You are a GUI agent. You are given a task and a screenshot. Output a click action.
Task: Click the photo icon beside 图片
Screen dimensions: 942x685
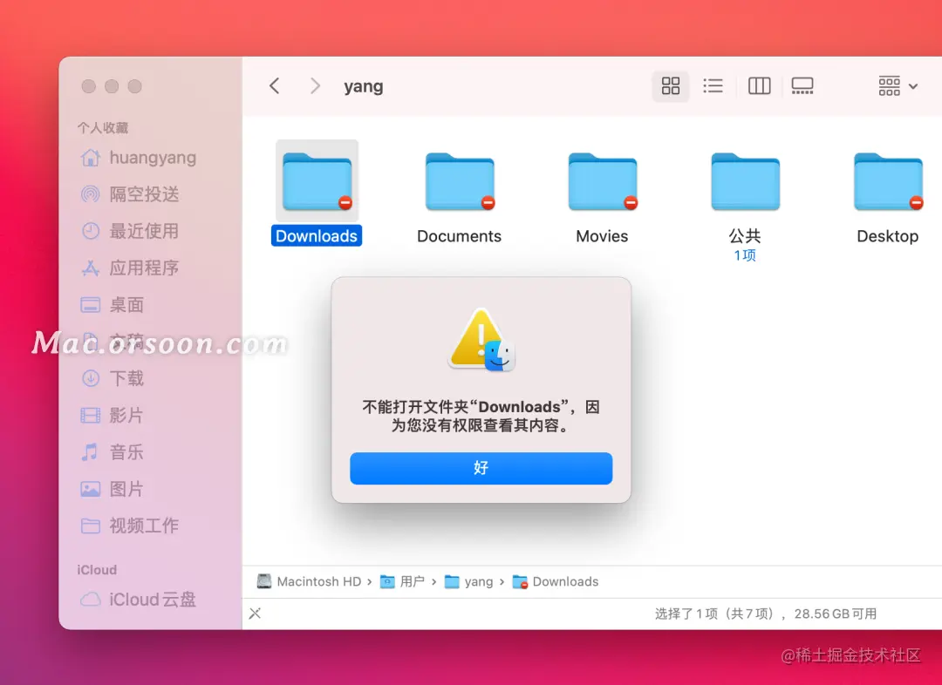pyautogui.click(x=90, y=489)
